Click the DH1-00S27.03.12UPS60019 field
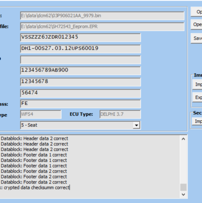This screenshot has height=203, width=202. click(x=81, y=49)
